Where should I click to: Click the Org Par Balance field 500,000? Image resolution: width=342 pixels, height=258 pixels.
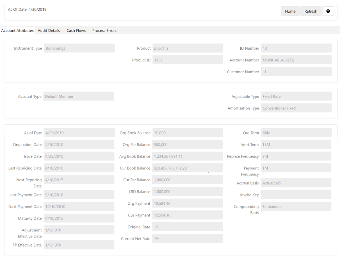pyautogui.click(x=188, y=145)
